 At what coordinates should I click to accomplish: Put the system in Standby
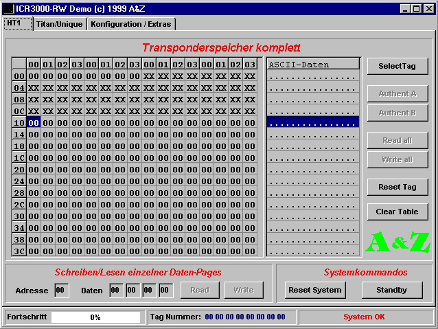coord(392,290)
